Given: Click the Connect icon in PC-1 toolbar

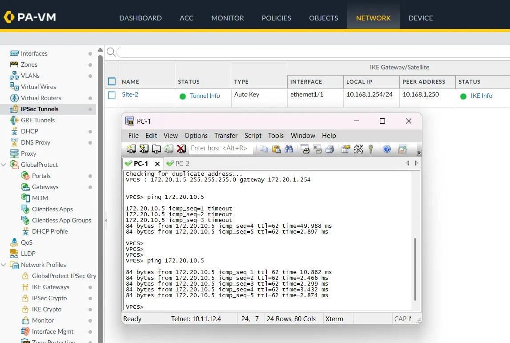Looking at the screenshot, I should tap(132, 149).
